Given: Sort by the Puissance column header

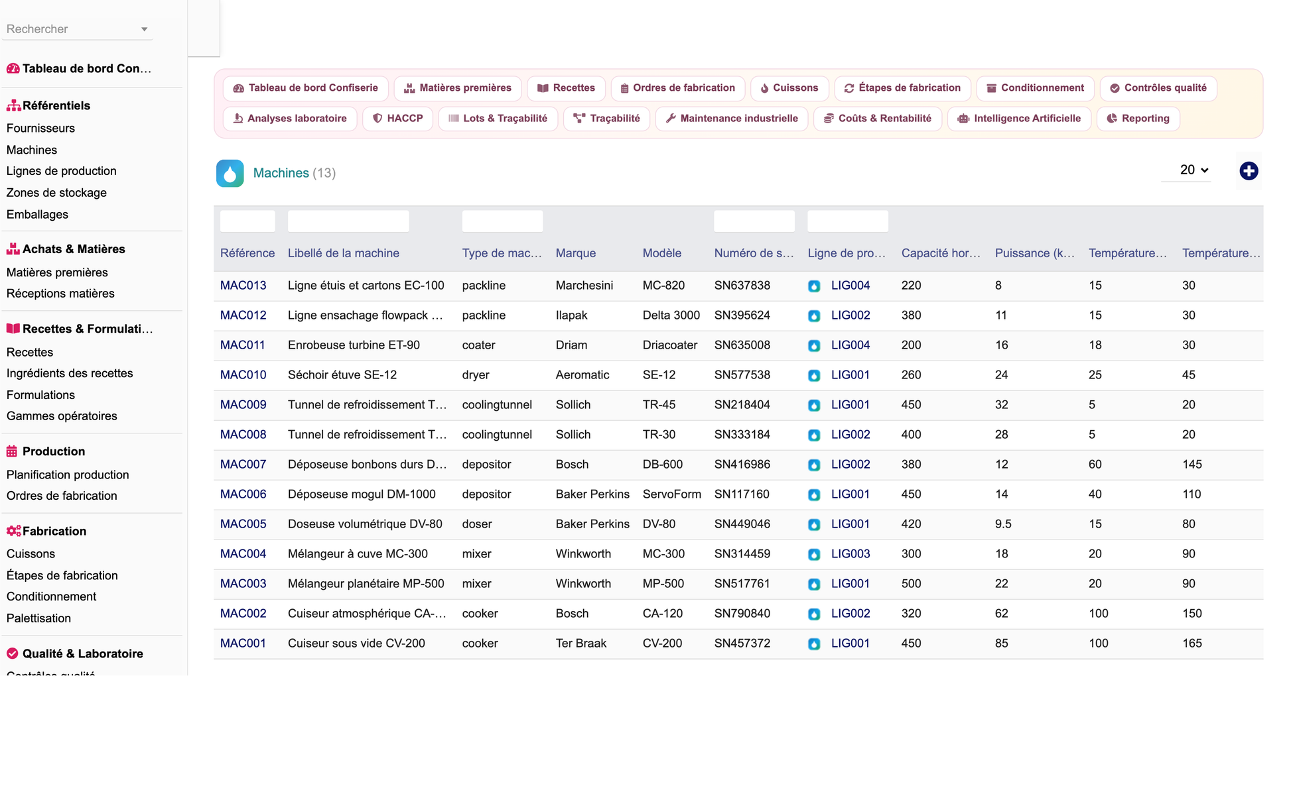Looking at the screenshot, I should tap(1034, 253).
